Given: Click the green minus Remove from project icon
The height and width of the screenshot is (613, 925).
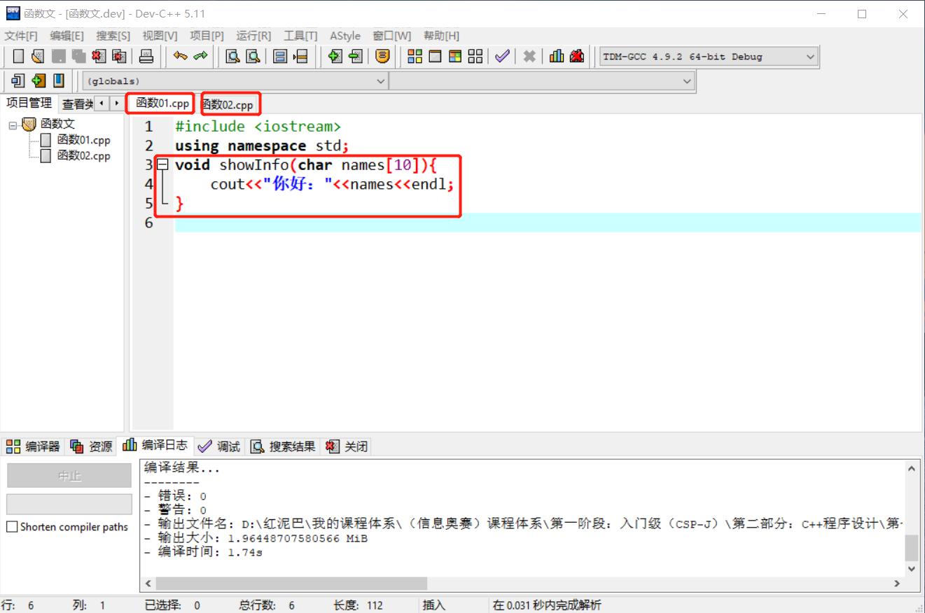Looking at the screenshot, I should [356, 57].
